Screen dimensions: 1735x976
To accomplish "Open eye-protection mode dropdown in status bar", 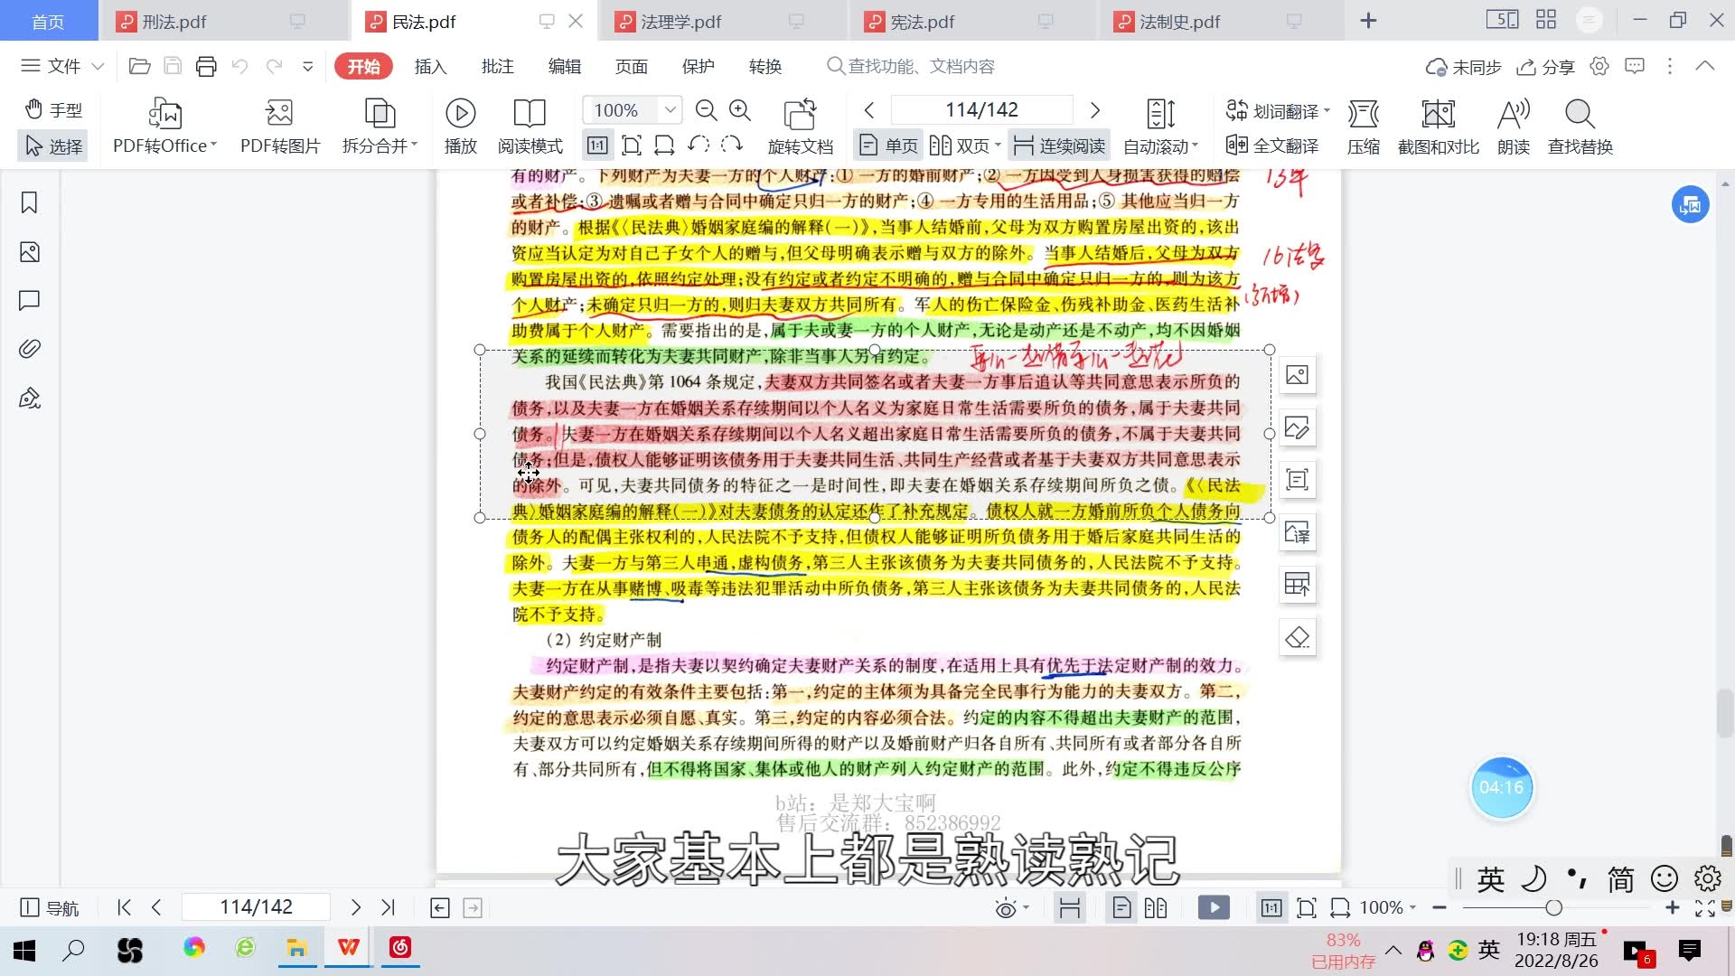I will [x=1012, y=907].
